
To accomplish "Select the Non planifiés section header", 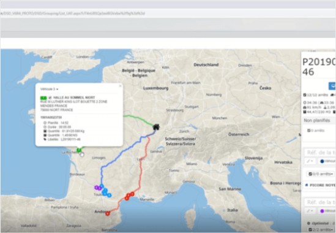I will pos(316,120).
